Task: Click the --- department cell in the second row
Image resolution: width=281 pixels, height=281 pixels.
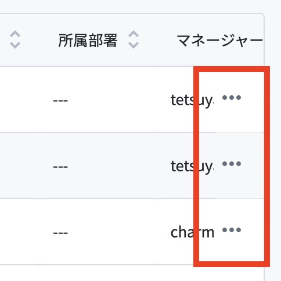Action: click(x=60, y=167)
